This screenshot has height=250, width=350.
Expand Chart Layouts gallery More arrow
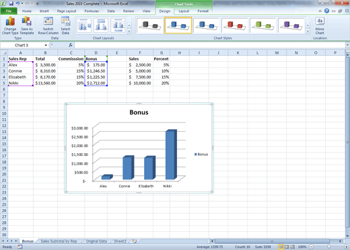(x=129, y=32)
